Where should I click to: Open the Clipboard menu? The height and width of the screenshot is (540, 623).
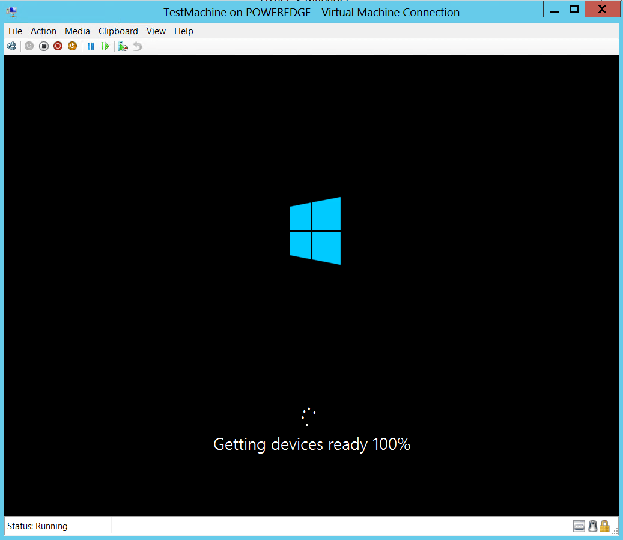coord(118,31)
